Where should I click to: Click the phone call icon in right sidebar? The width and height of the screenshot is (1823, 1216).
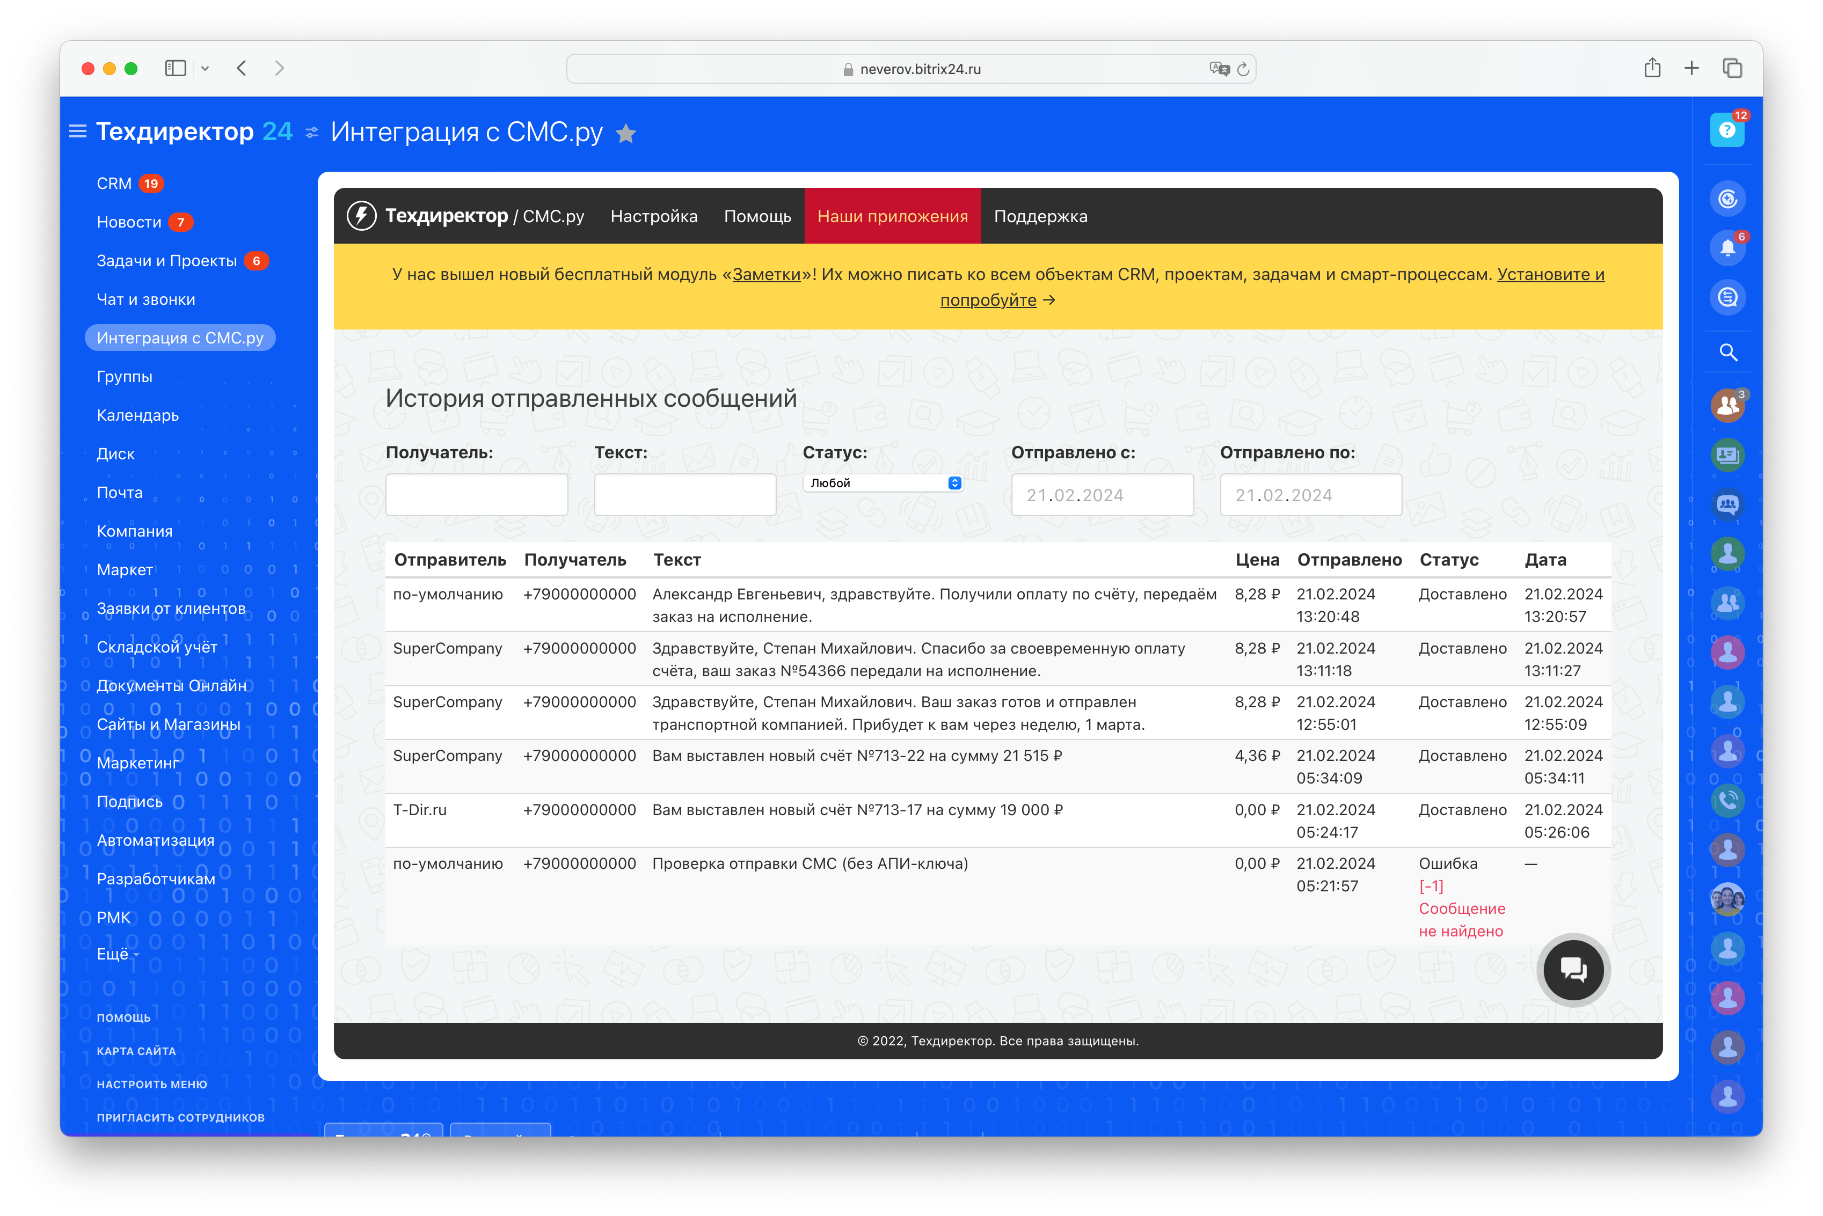tap(1727, 800)
